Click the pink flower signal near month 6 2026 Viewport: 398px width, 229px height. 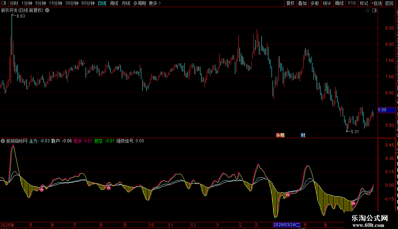pos(353,203)
